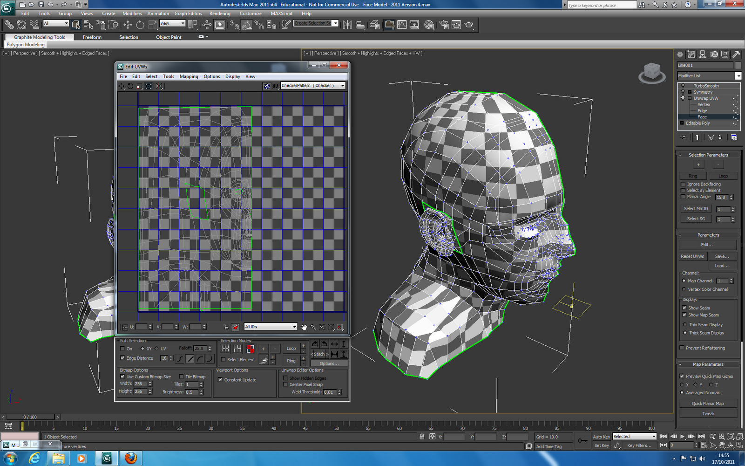Select the Mirror tool in Edit UVWs
Image resolution: width=745 pixels, height=466 pixels.
(160, 86)
